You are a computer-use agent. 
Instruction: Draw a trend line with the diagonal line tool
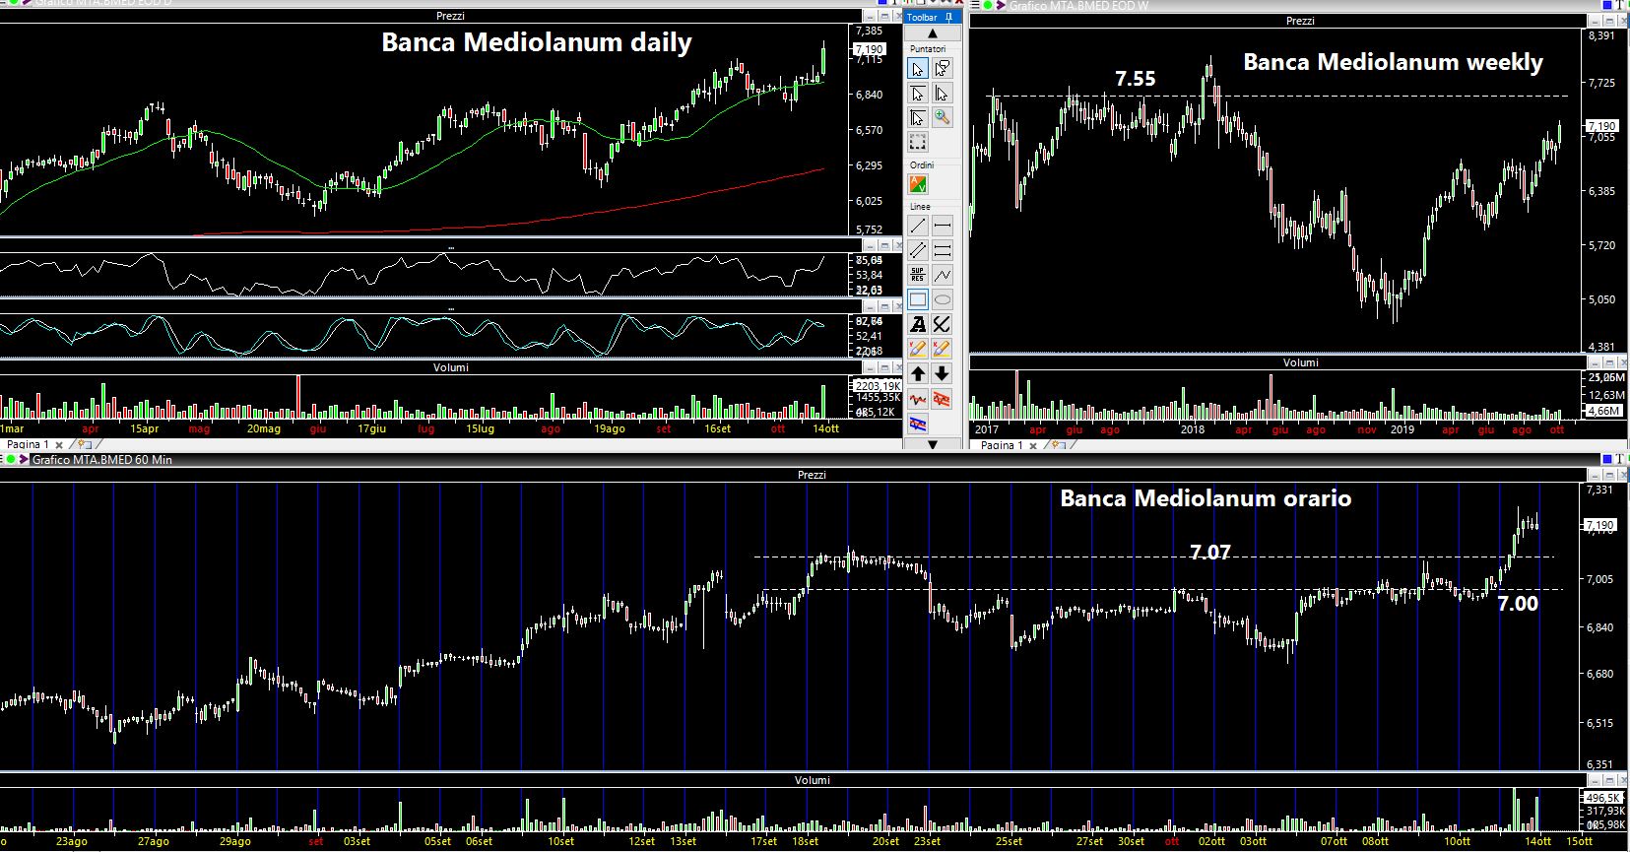(x=918, y=226)
